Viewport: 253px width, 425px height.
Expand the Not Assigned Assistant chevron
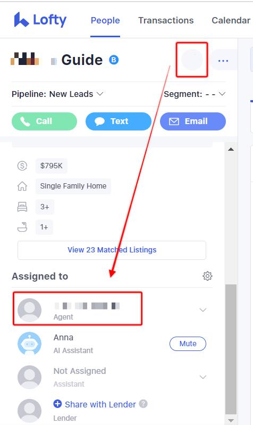(x=203, y=377)
